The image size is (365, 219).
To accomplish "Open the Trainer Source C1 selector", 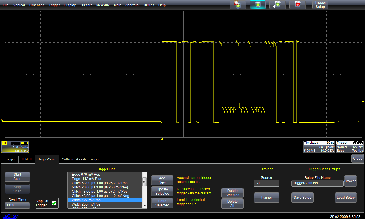I will (266, 183).
